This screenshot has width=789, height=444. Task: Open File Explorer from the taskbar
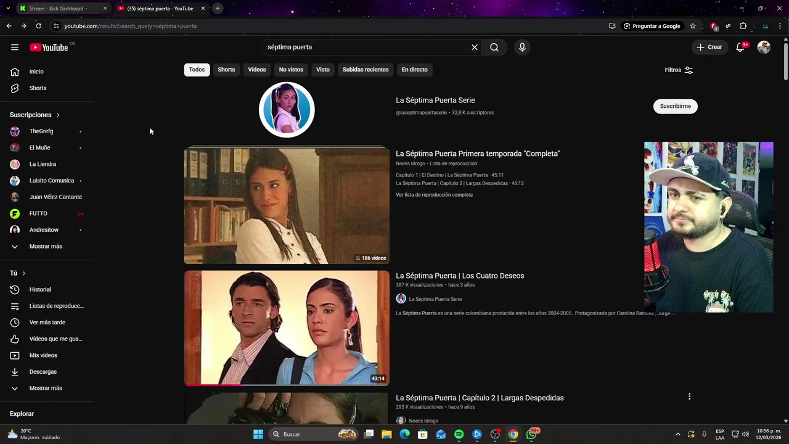(386, 434)
